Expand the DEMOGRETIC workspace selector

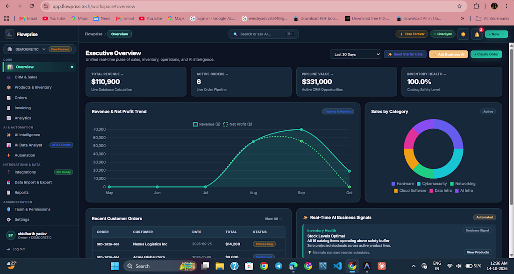[39, 49]
